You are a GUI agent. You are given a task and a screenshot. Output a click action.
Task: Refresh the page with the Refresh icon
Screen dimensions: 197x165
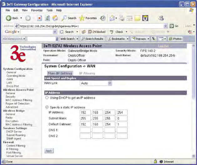point(47,18)
